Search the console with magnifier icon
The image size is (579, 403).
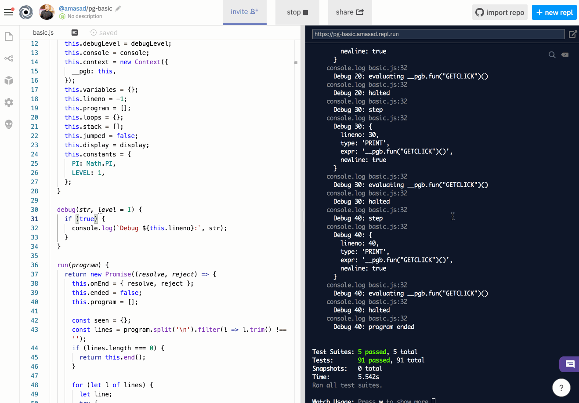[x=552, y=55]
